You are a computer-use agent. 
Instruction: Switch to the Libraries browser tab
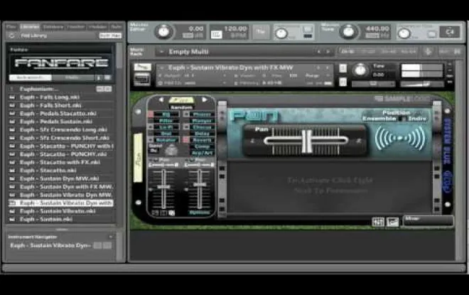coord(30,26)
